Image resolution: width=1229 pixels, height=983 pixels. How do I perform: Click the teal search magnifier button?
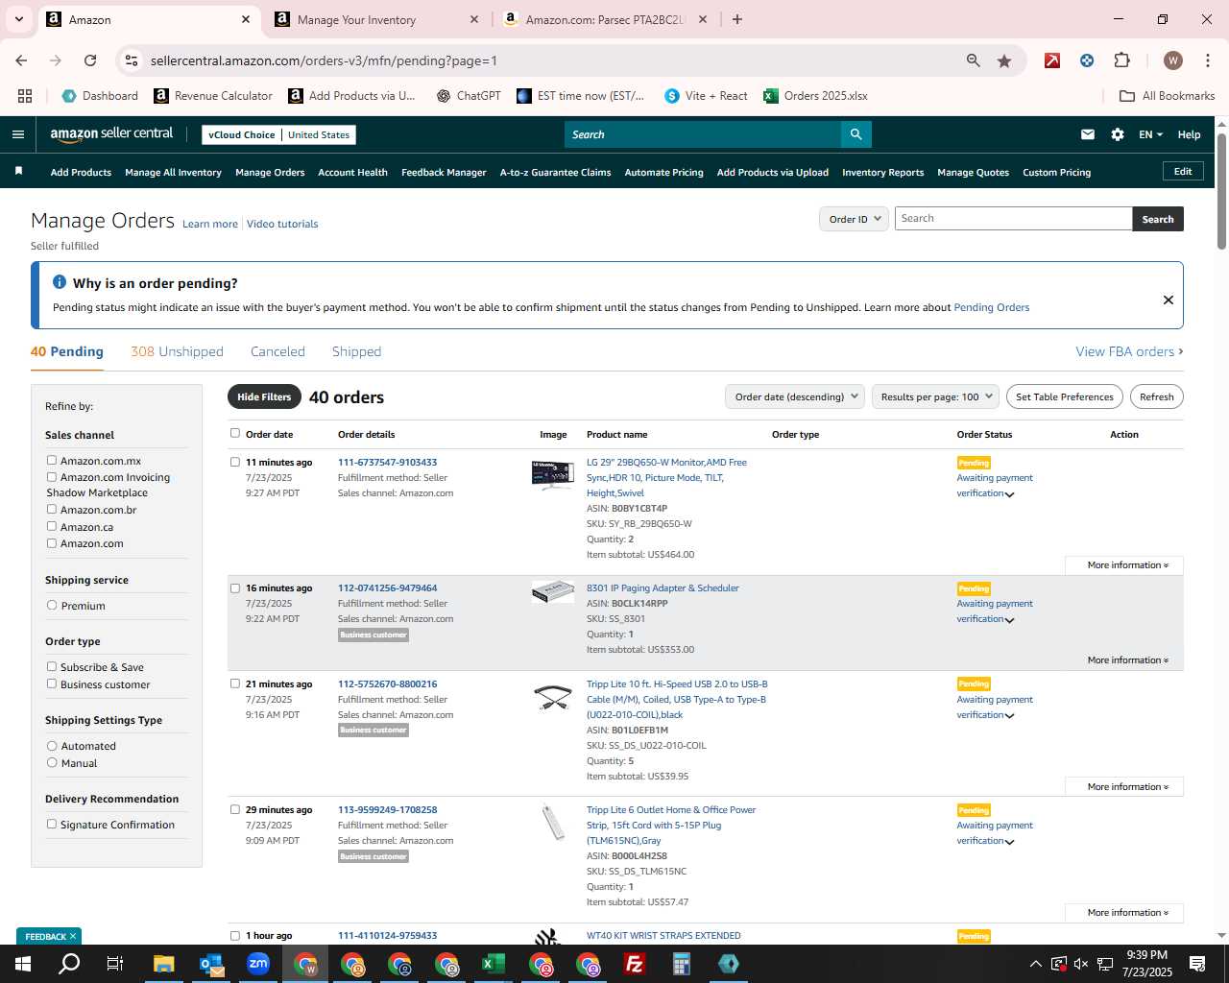(x=855, y=134)
